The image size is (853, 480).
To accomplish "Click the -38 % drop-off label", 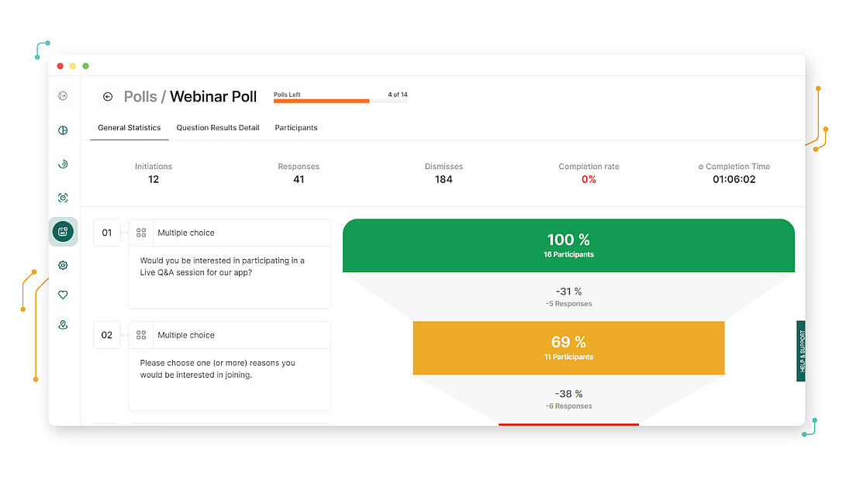I will (x=568, y=394).
